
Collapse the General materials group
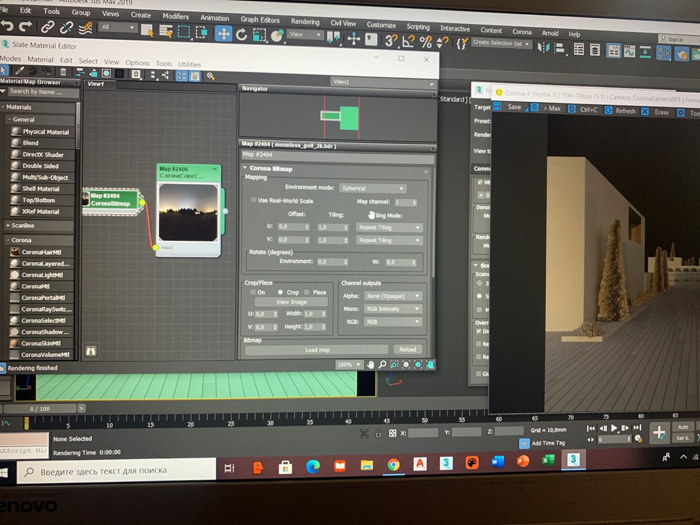[9, 119]
